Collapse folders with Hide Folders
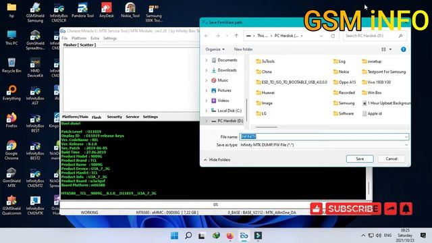The height and width of the screenshot is (243, 432). point(217,160)
